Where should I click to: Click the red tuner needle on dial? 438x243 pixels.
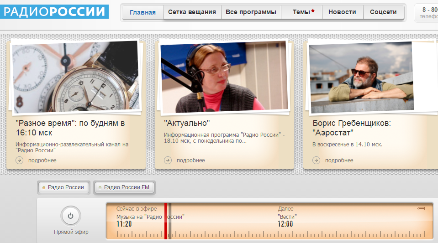click(x=166, y=221)
